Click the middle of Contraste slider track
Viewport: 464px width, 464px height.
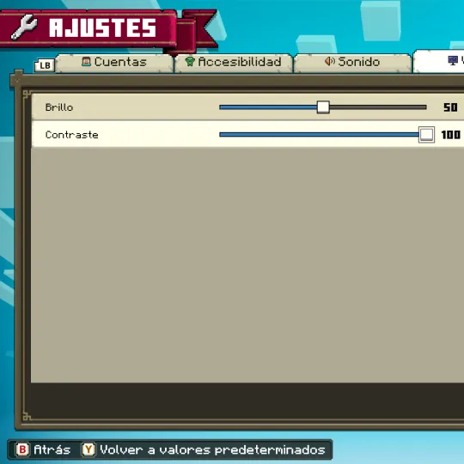click(x=319, y=135)
